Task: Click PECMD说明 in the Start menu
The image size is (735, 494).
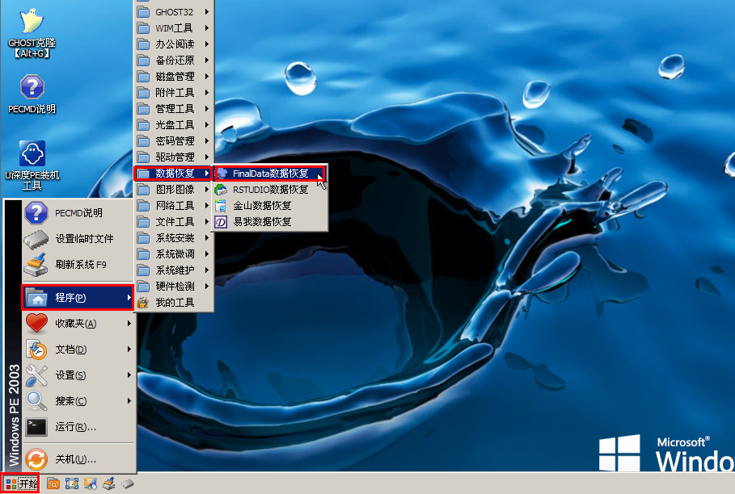Action: [78, 213]
